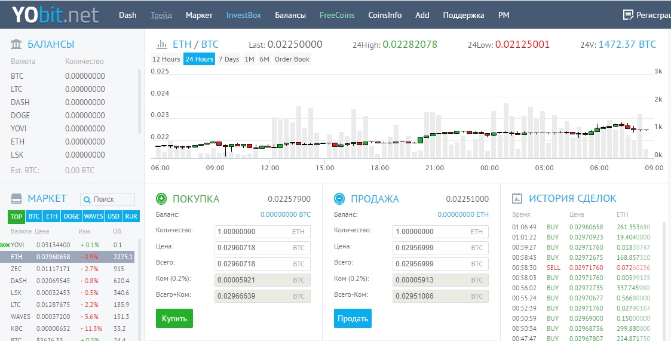Image resolution: width=671 pixels, height=341 pixels.
Task: Click the chart icon beside ETH / BTC
Action: (x=162, y=44)
